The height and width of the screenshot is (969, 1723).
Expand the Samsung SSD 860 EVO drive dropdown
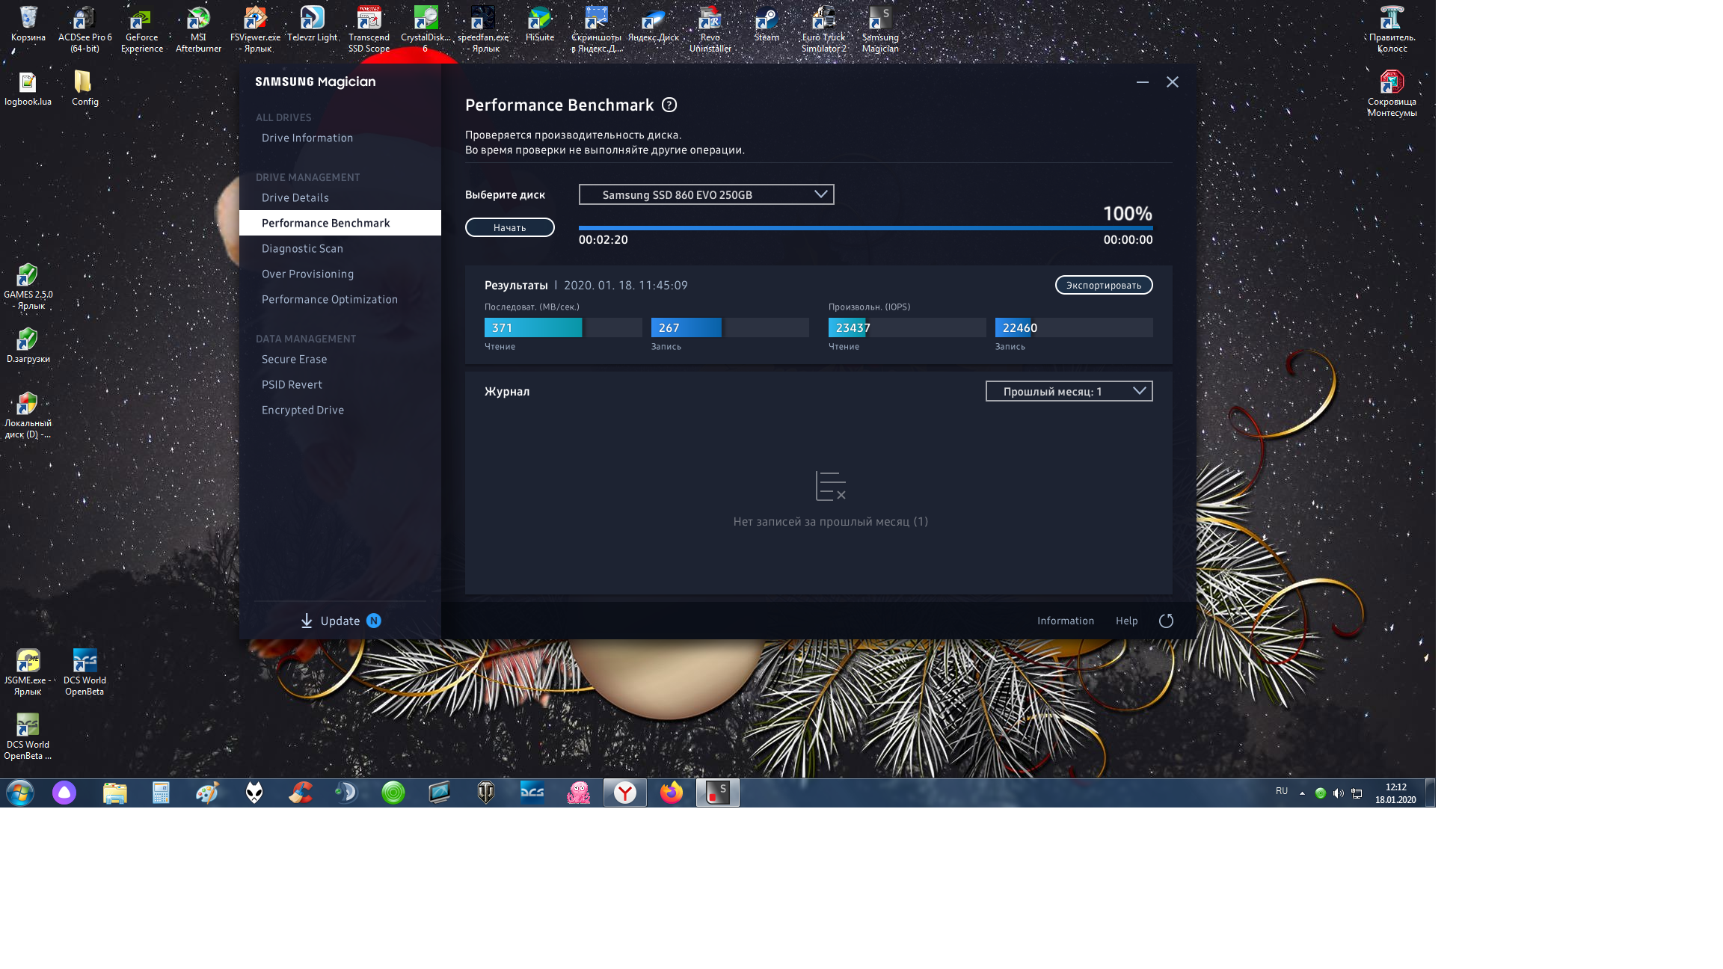706,194
